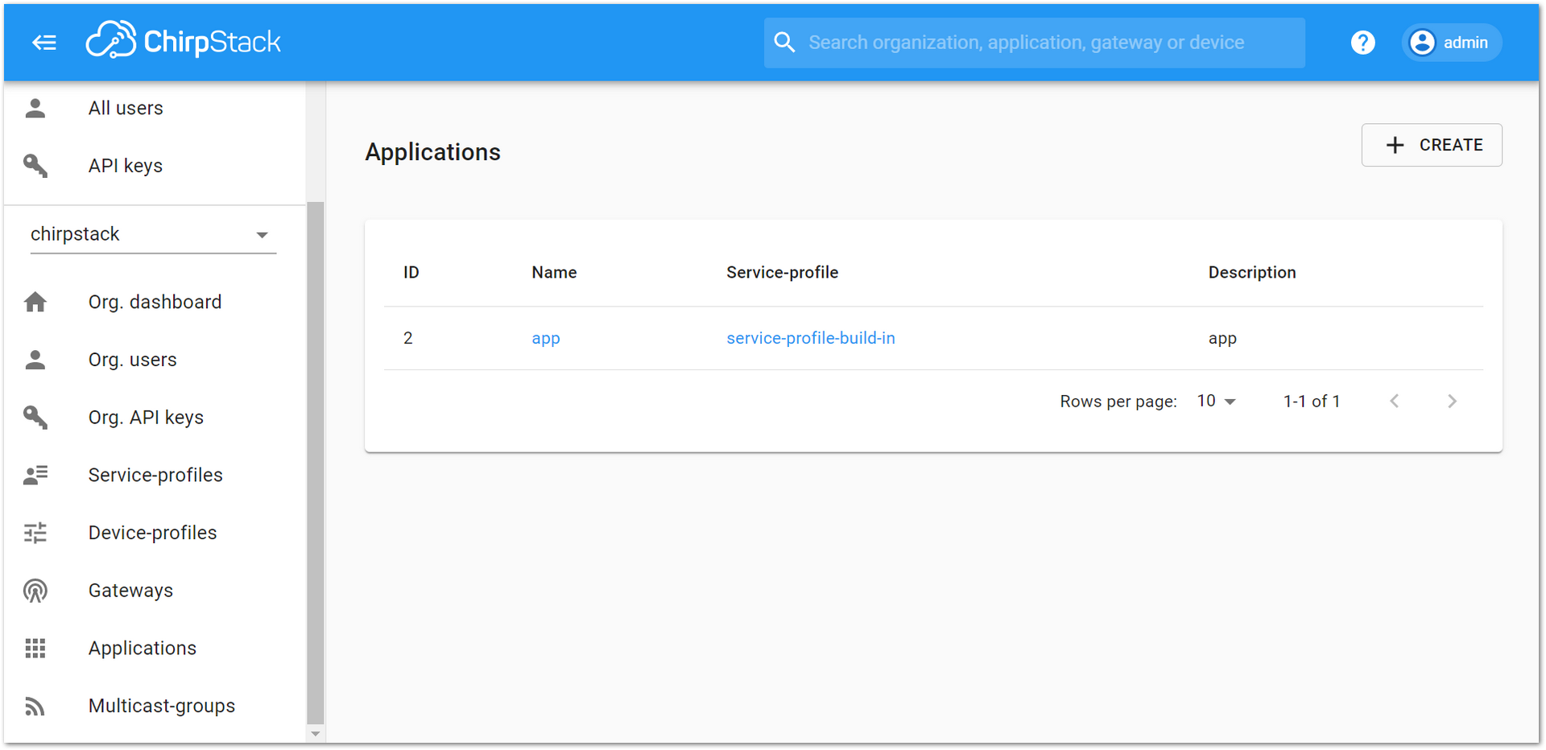Click the search magnifier icon
Image resolution: width=1546 pixels, height=750 pixels.
pos(784,43)
